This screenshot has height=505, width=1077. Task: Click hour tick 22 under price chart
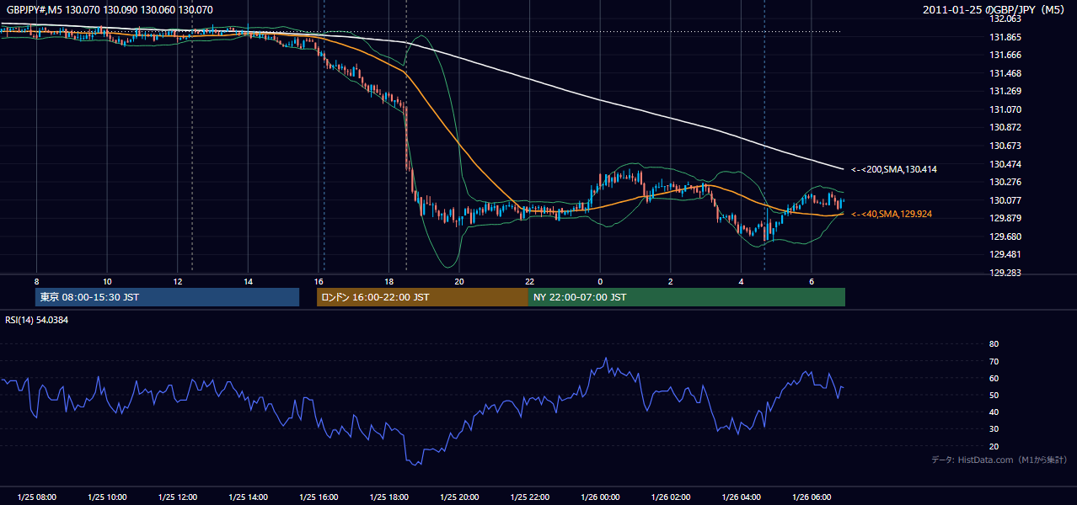click(x=529, y=281)
